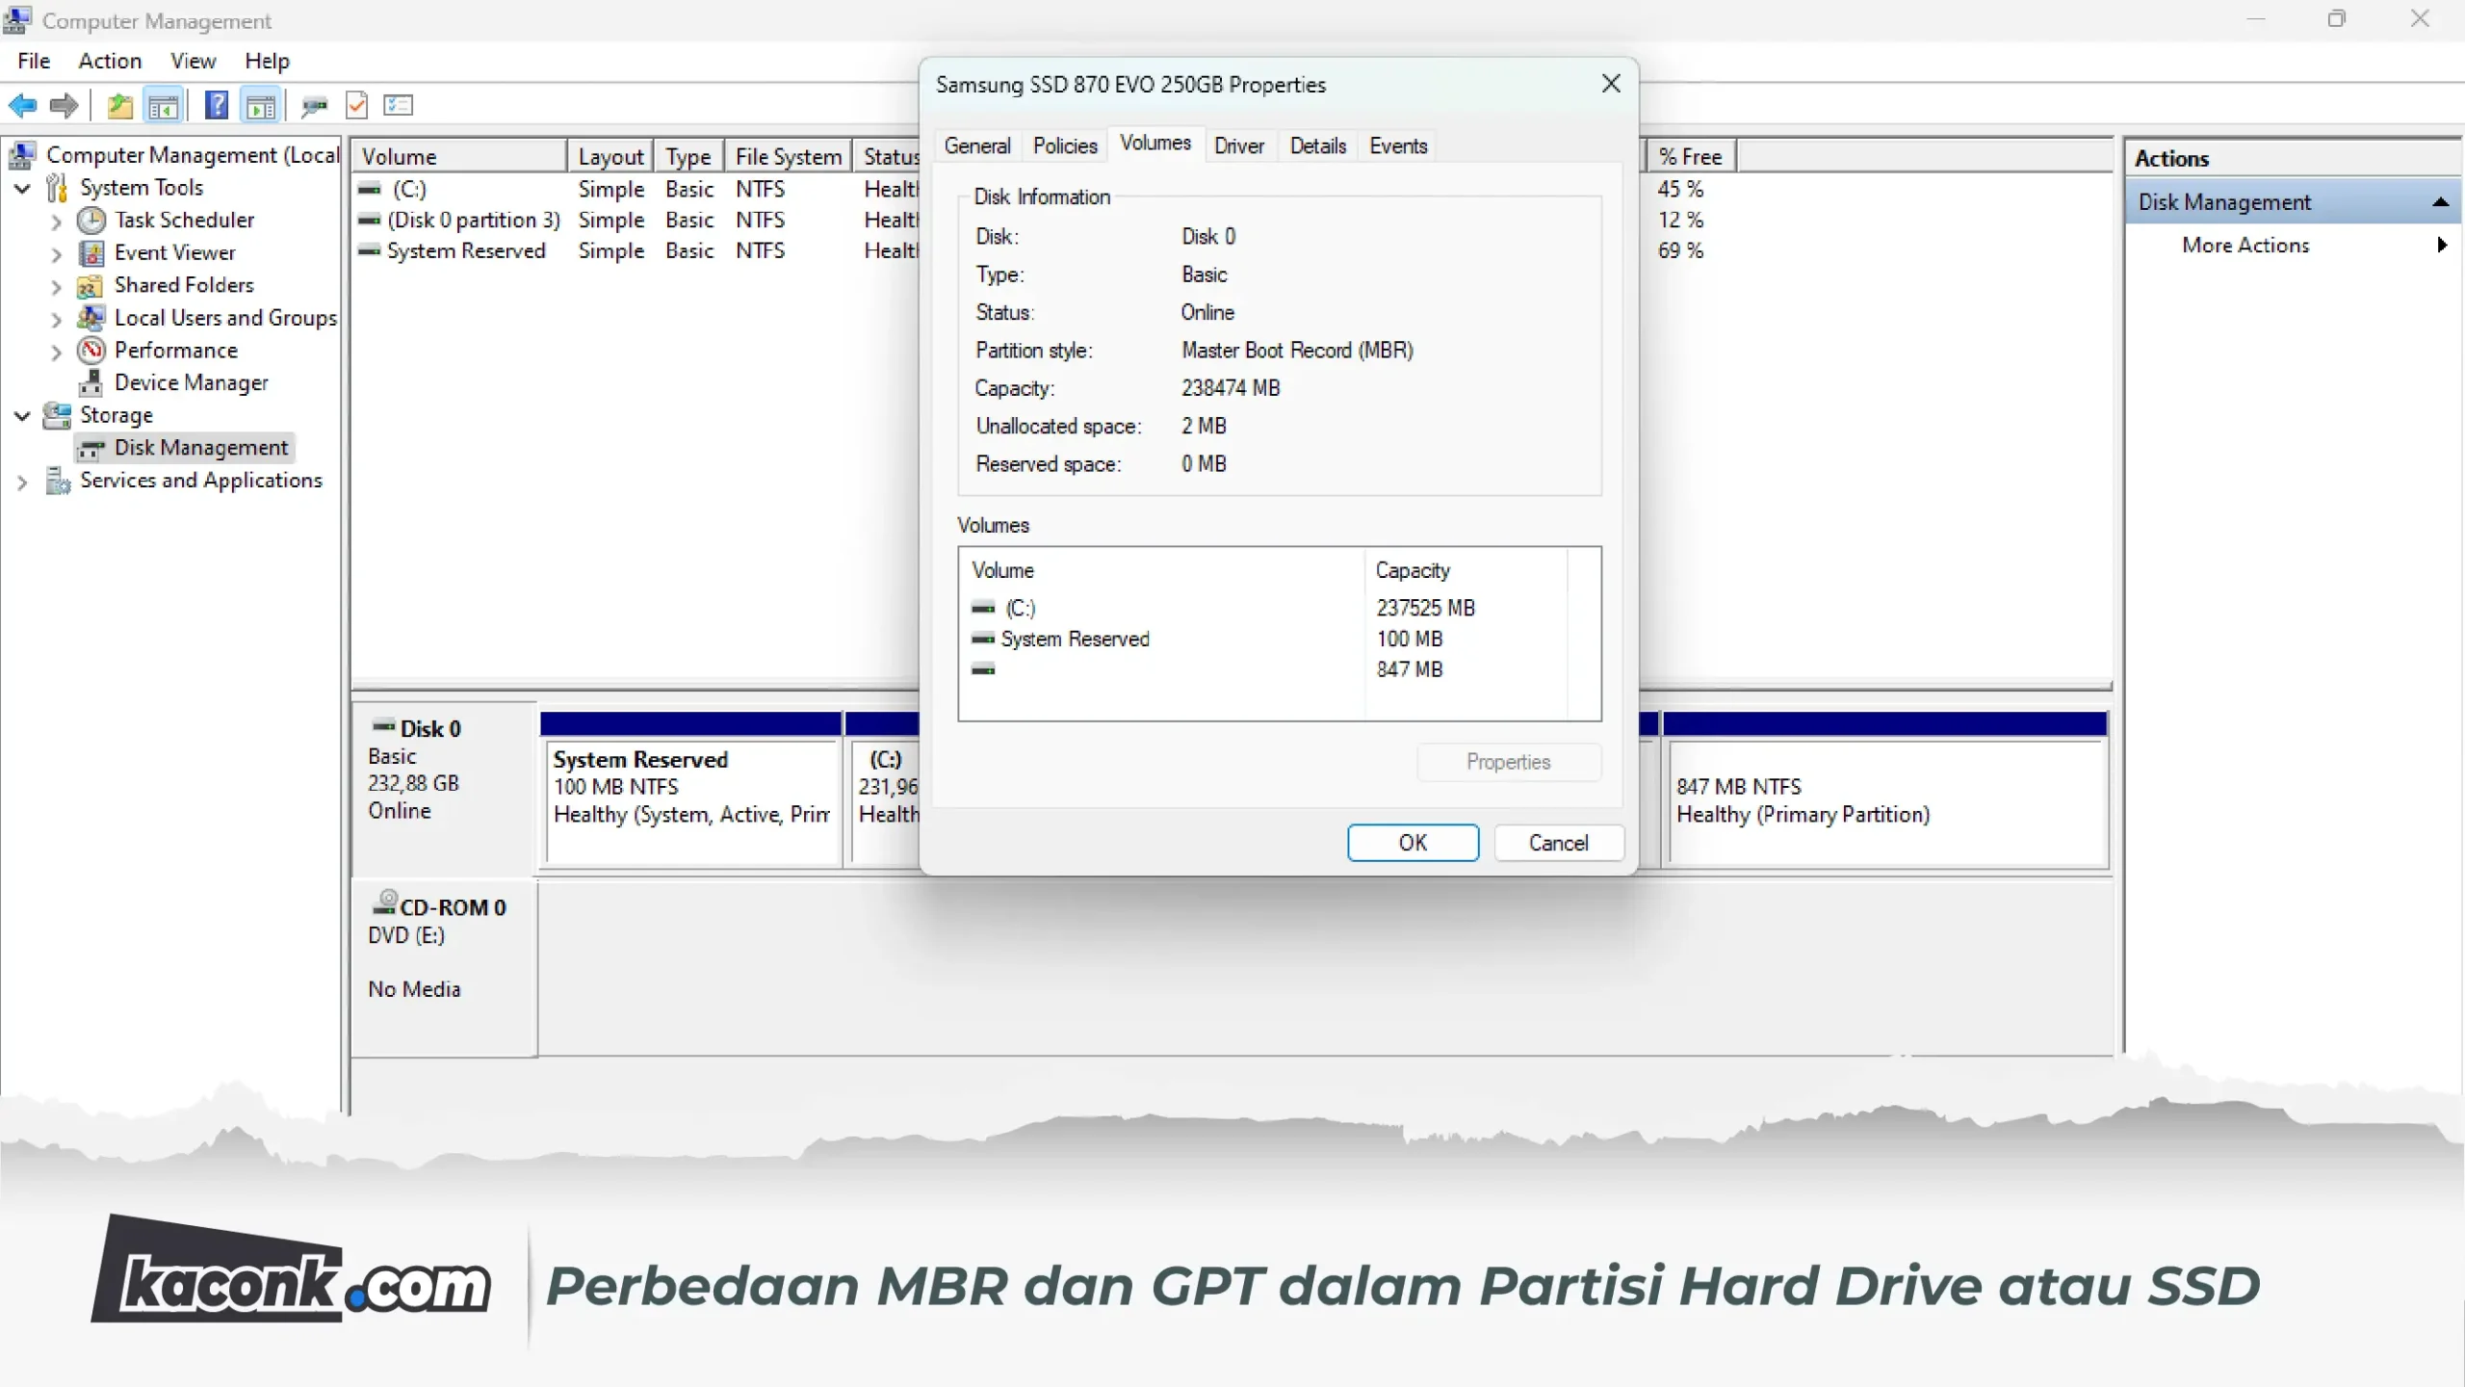
Task: Click the OK button in dialog
Action: [x=1412, y=843]
